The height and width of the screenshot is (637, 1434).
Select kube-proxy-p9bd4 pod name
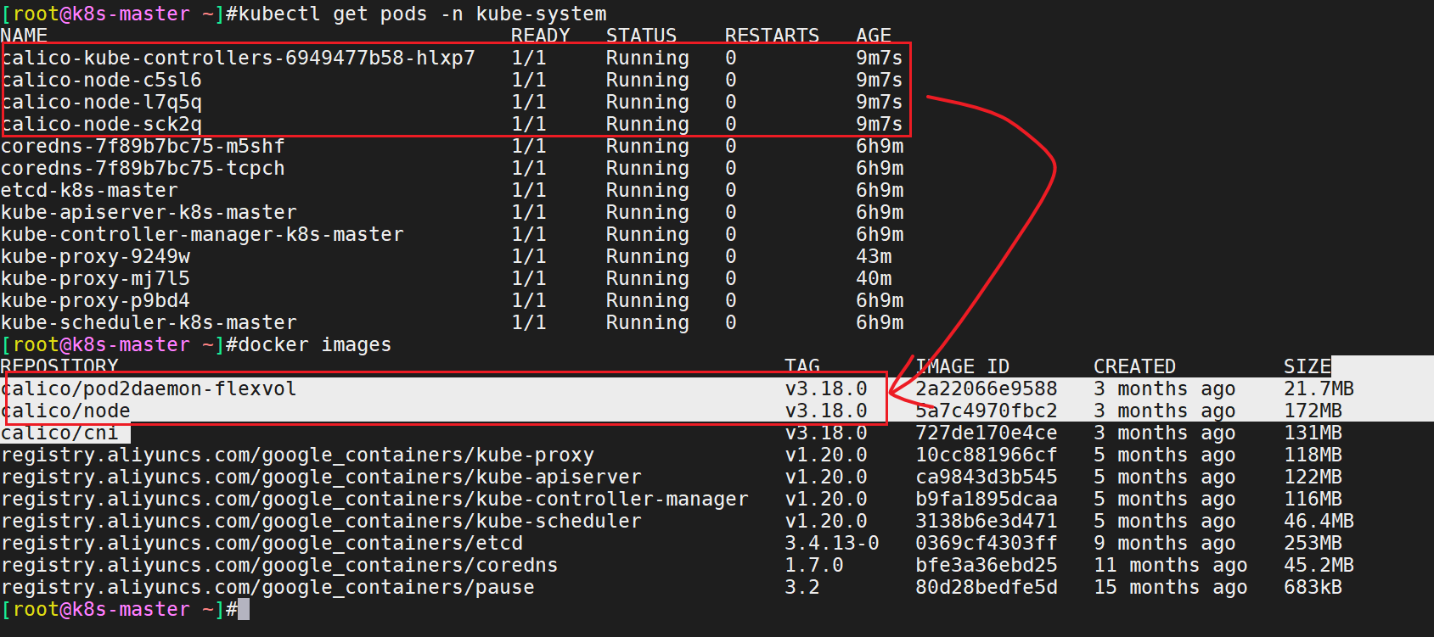tap(95, 300)
